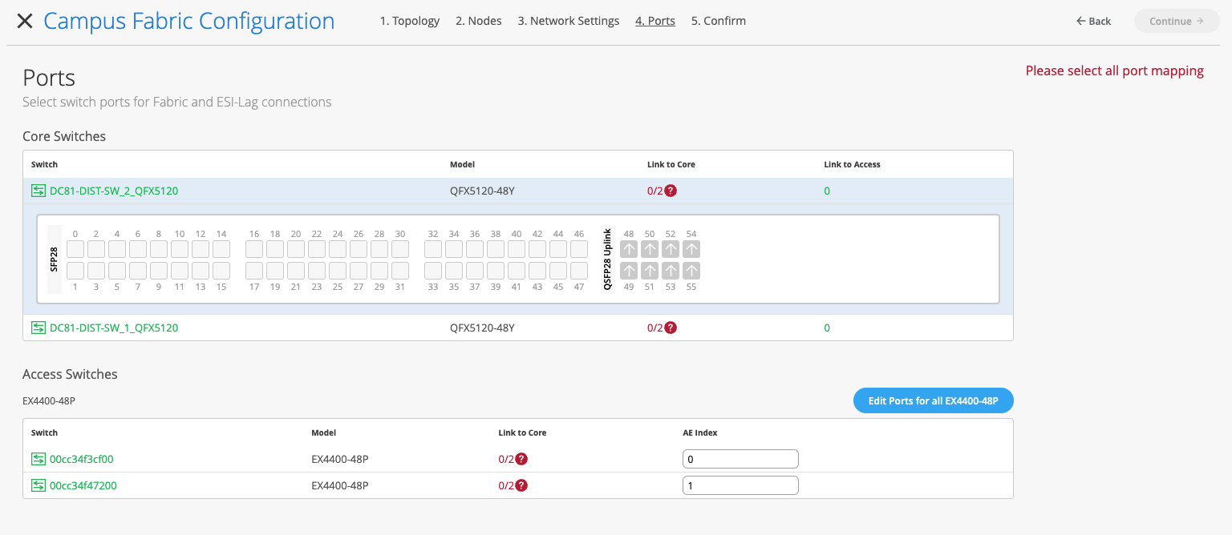Click the warning icon for switch 00cc34f3cf00
1232x535 pixels.
521,459
